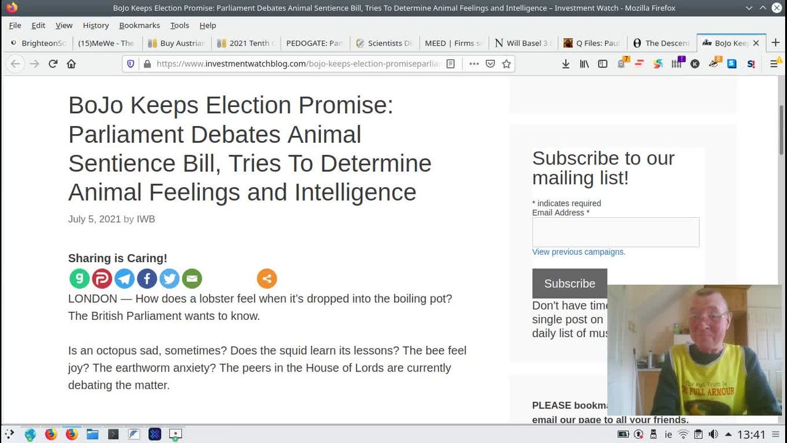Open Firefox hamburger application menu
Screen dimensions: 787x443
pos(774,64)
